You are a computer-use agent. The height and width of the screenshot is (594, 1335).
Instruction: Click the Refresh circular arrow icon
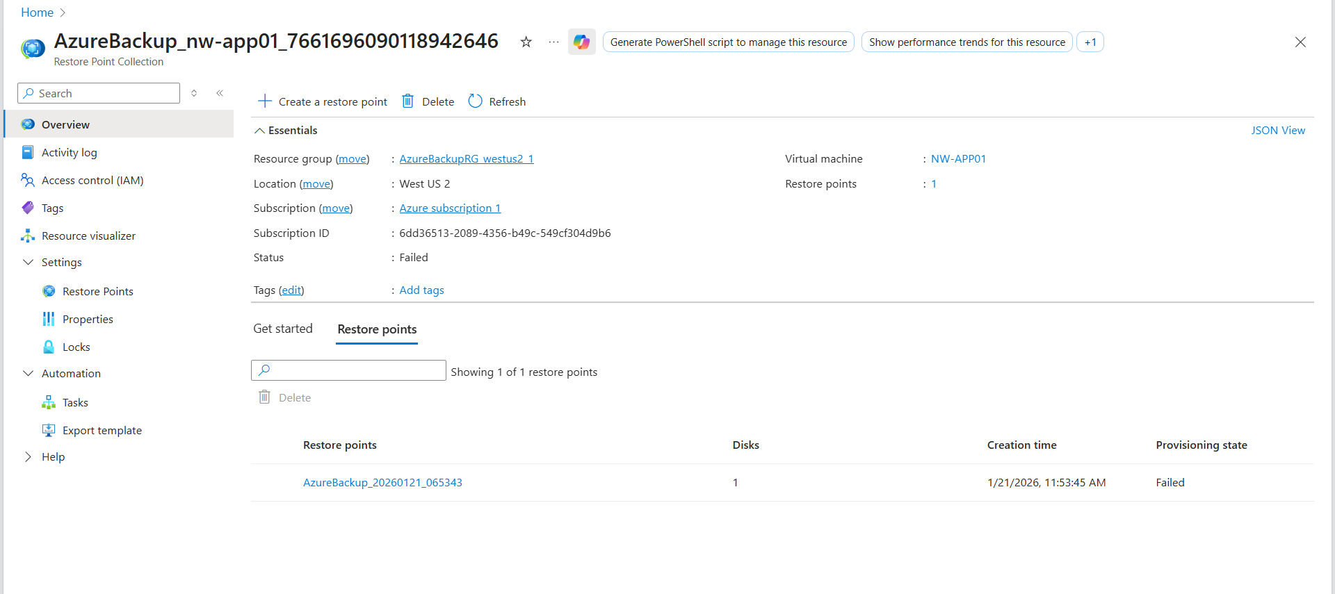[x=475, y=101]
